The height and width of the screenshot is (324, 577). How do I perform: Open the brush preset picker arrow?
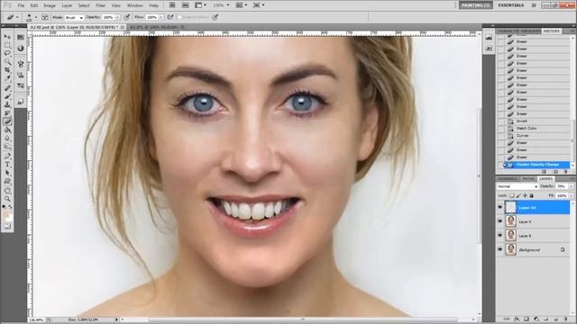(x=36, y=17)
